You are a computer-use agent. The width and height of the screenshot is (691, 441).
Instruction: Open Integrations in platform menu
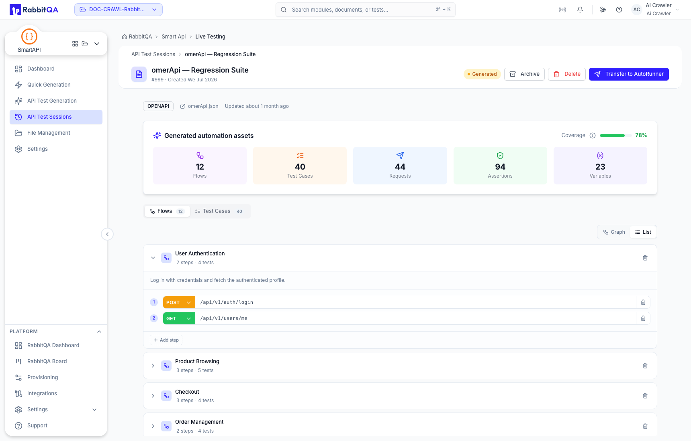(x=56, y=394)
